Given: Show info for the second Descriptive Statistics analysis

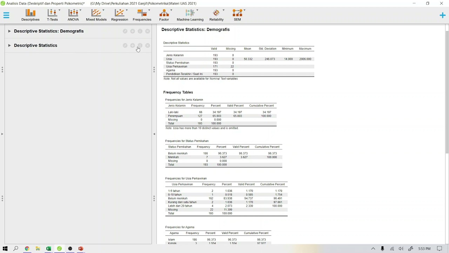Looking at the screenshot, I should 140,46.
